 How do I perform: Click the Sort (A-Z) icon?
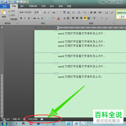click(x=107, y=13)
